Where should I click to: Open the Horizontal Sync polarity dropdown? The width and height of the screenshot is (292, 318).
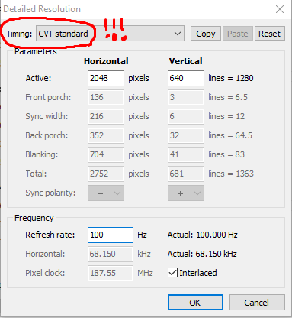tap(106, 193)
